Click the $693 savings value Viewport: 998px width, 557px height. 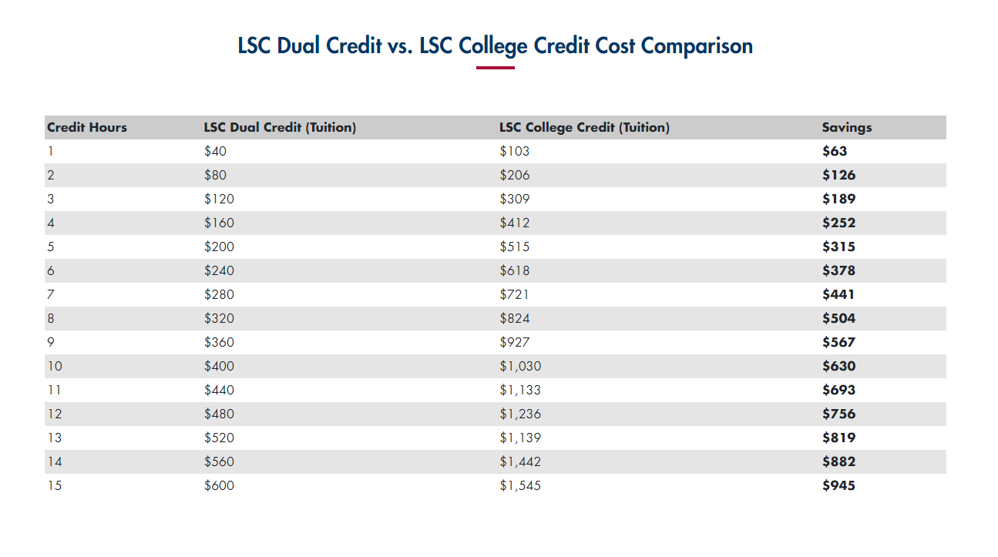coord(838,391)
